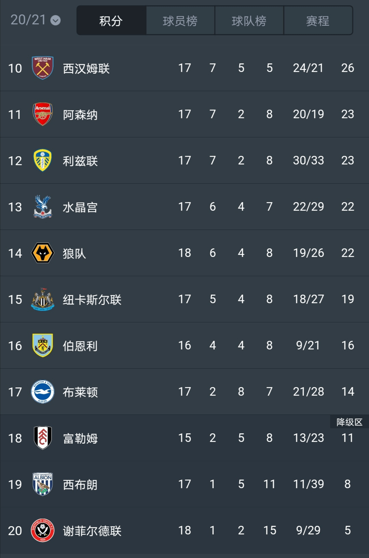Switch to the 球队榜 tab

249,21
